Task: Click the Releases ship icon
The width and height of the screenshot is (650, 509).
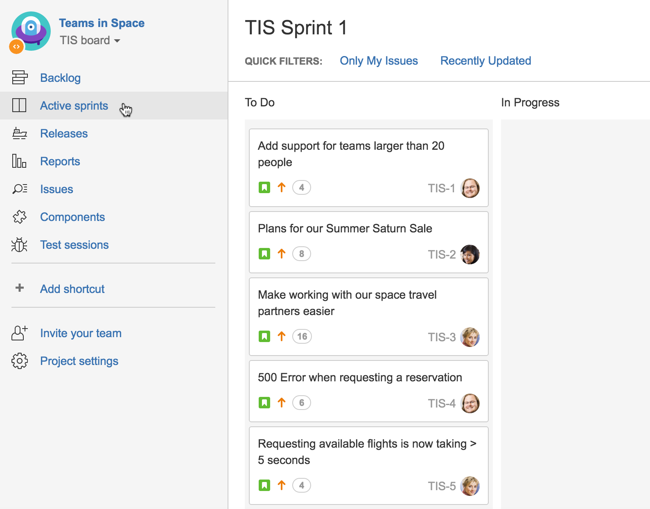Action: [x=19, y=133]
